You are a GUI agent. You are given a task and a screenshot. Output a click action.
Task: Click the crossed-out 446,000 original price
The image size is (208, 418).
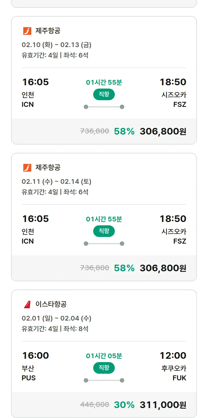click(95, 405)
